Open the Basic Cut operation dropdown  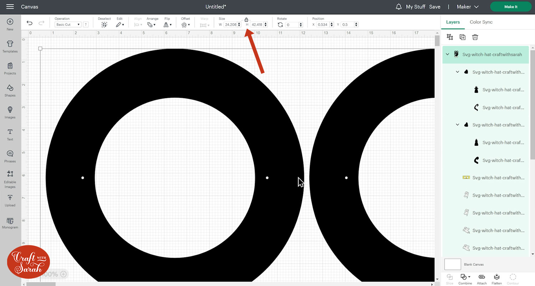point(68,25)
